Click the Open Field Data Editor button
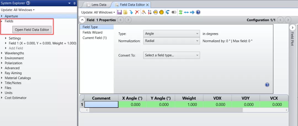 tap(32, 30)
